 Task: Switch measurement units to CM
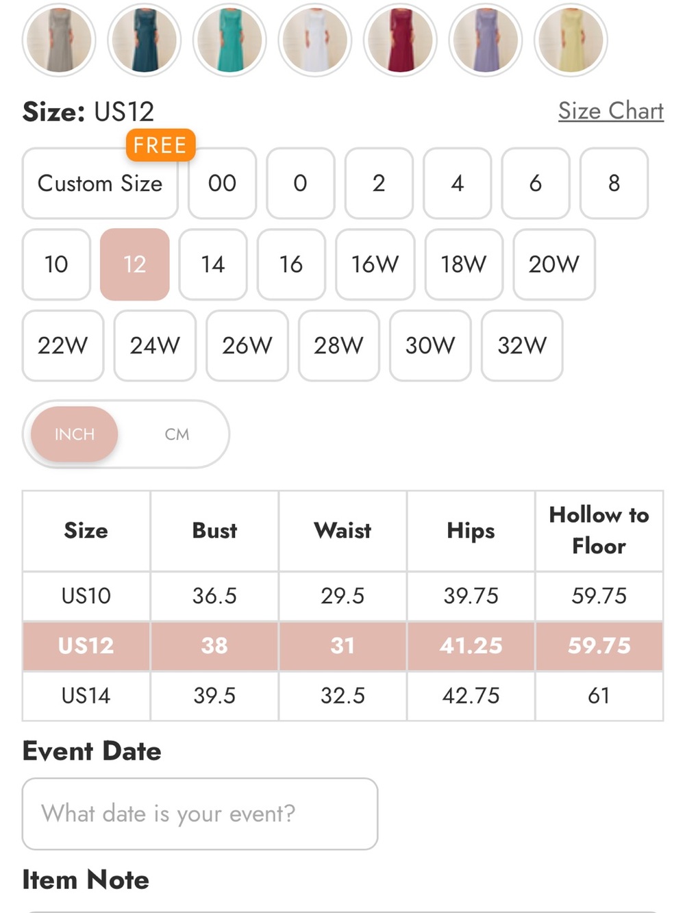[177, 434]
